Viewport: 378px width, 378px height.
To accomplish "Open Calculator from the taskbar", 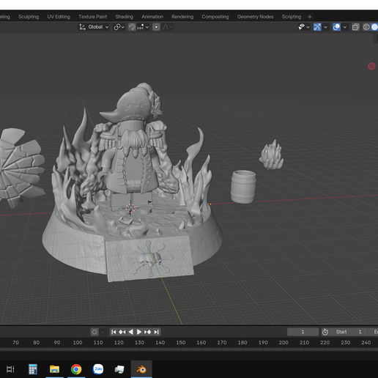I will [x=33, y=369].
